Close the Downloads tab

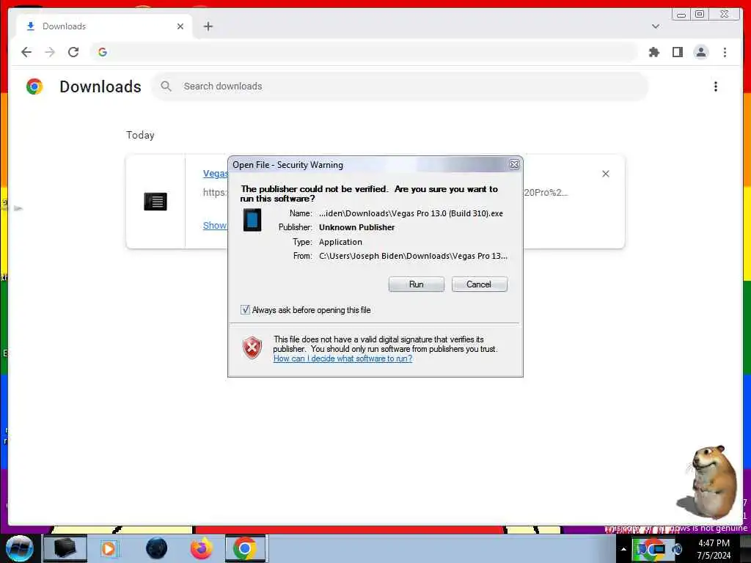click(x=180, y=26)
